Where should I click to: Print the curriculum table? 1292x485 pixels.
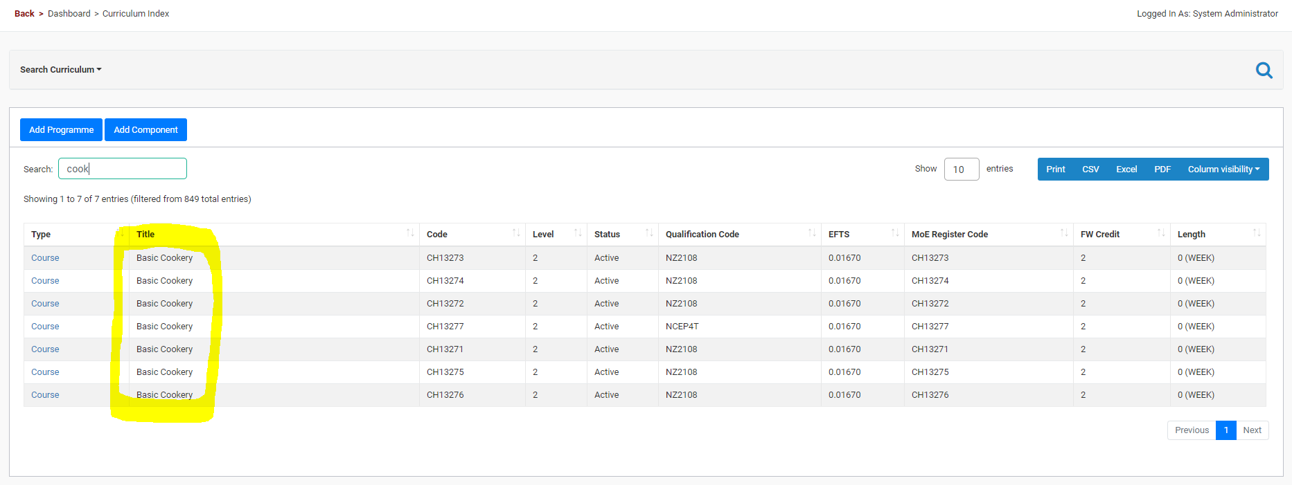1056,170
